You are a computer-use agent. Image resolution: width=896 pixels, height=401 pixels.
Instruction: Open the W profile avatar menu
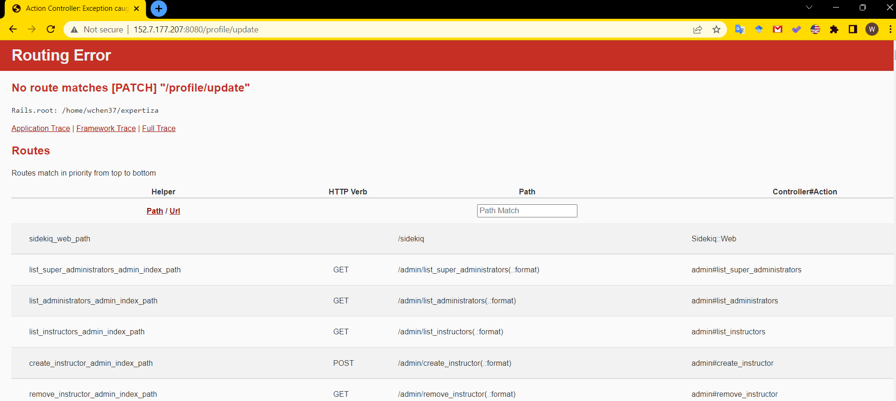872,29
